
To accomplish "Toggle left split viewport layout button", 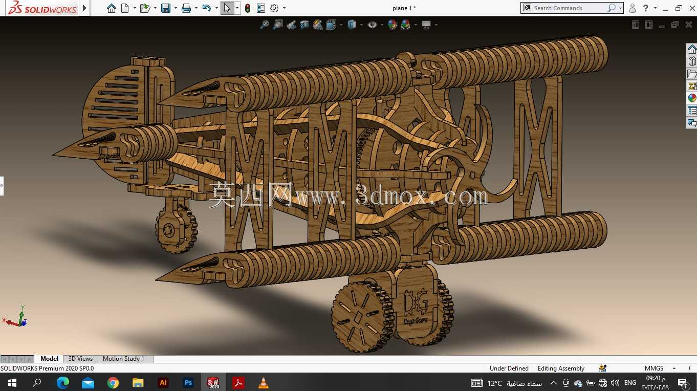I will pyautogui.click(x=636, y=25).
